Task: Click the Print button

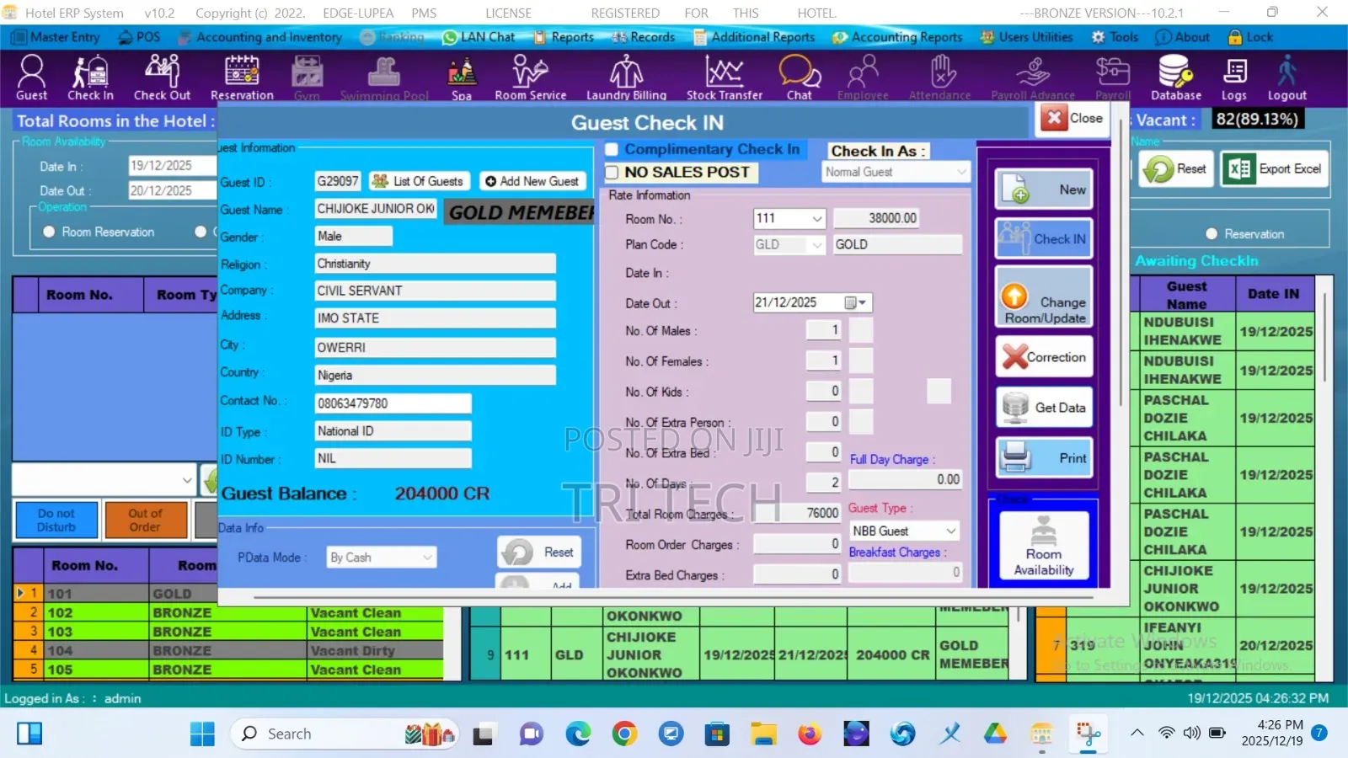Action: [x=1045, y=458]
